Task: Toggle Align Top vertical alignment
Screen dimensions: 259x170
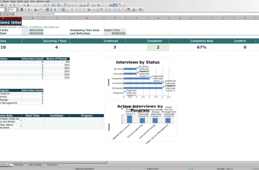Action: pyautogui.click(x=59, y=10)
